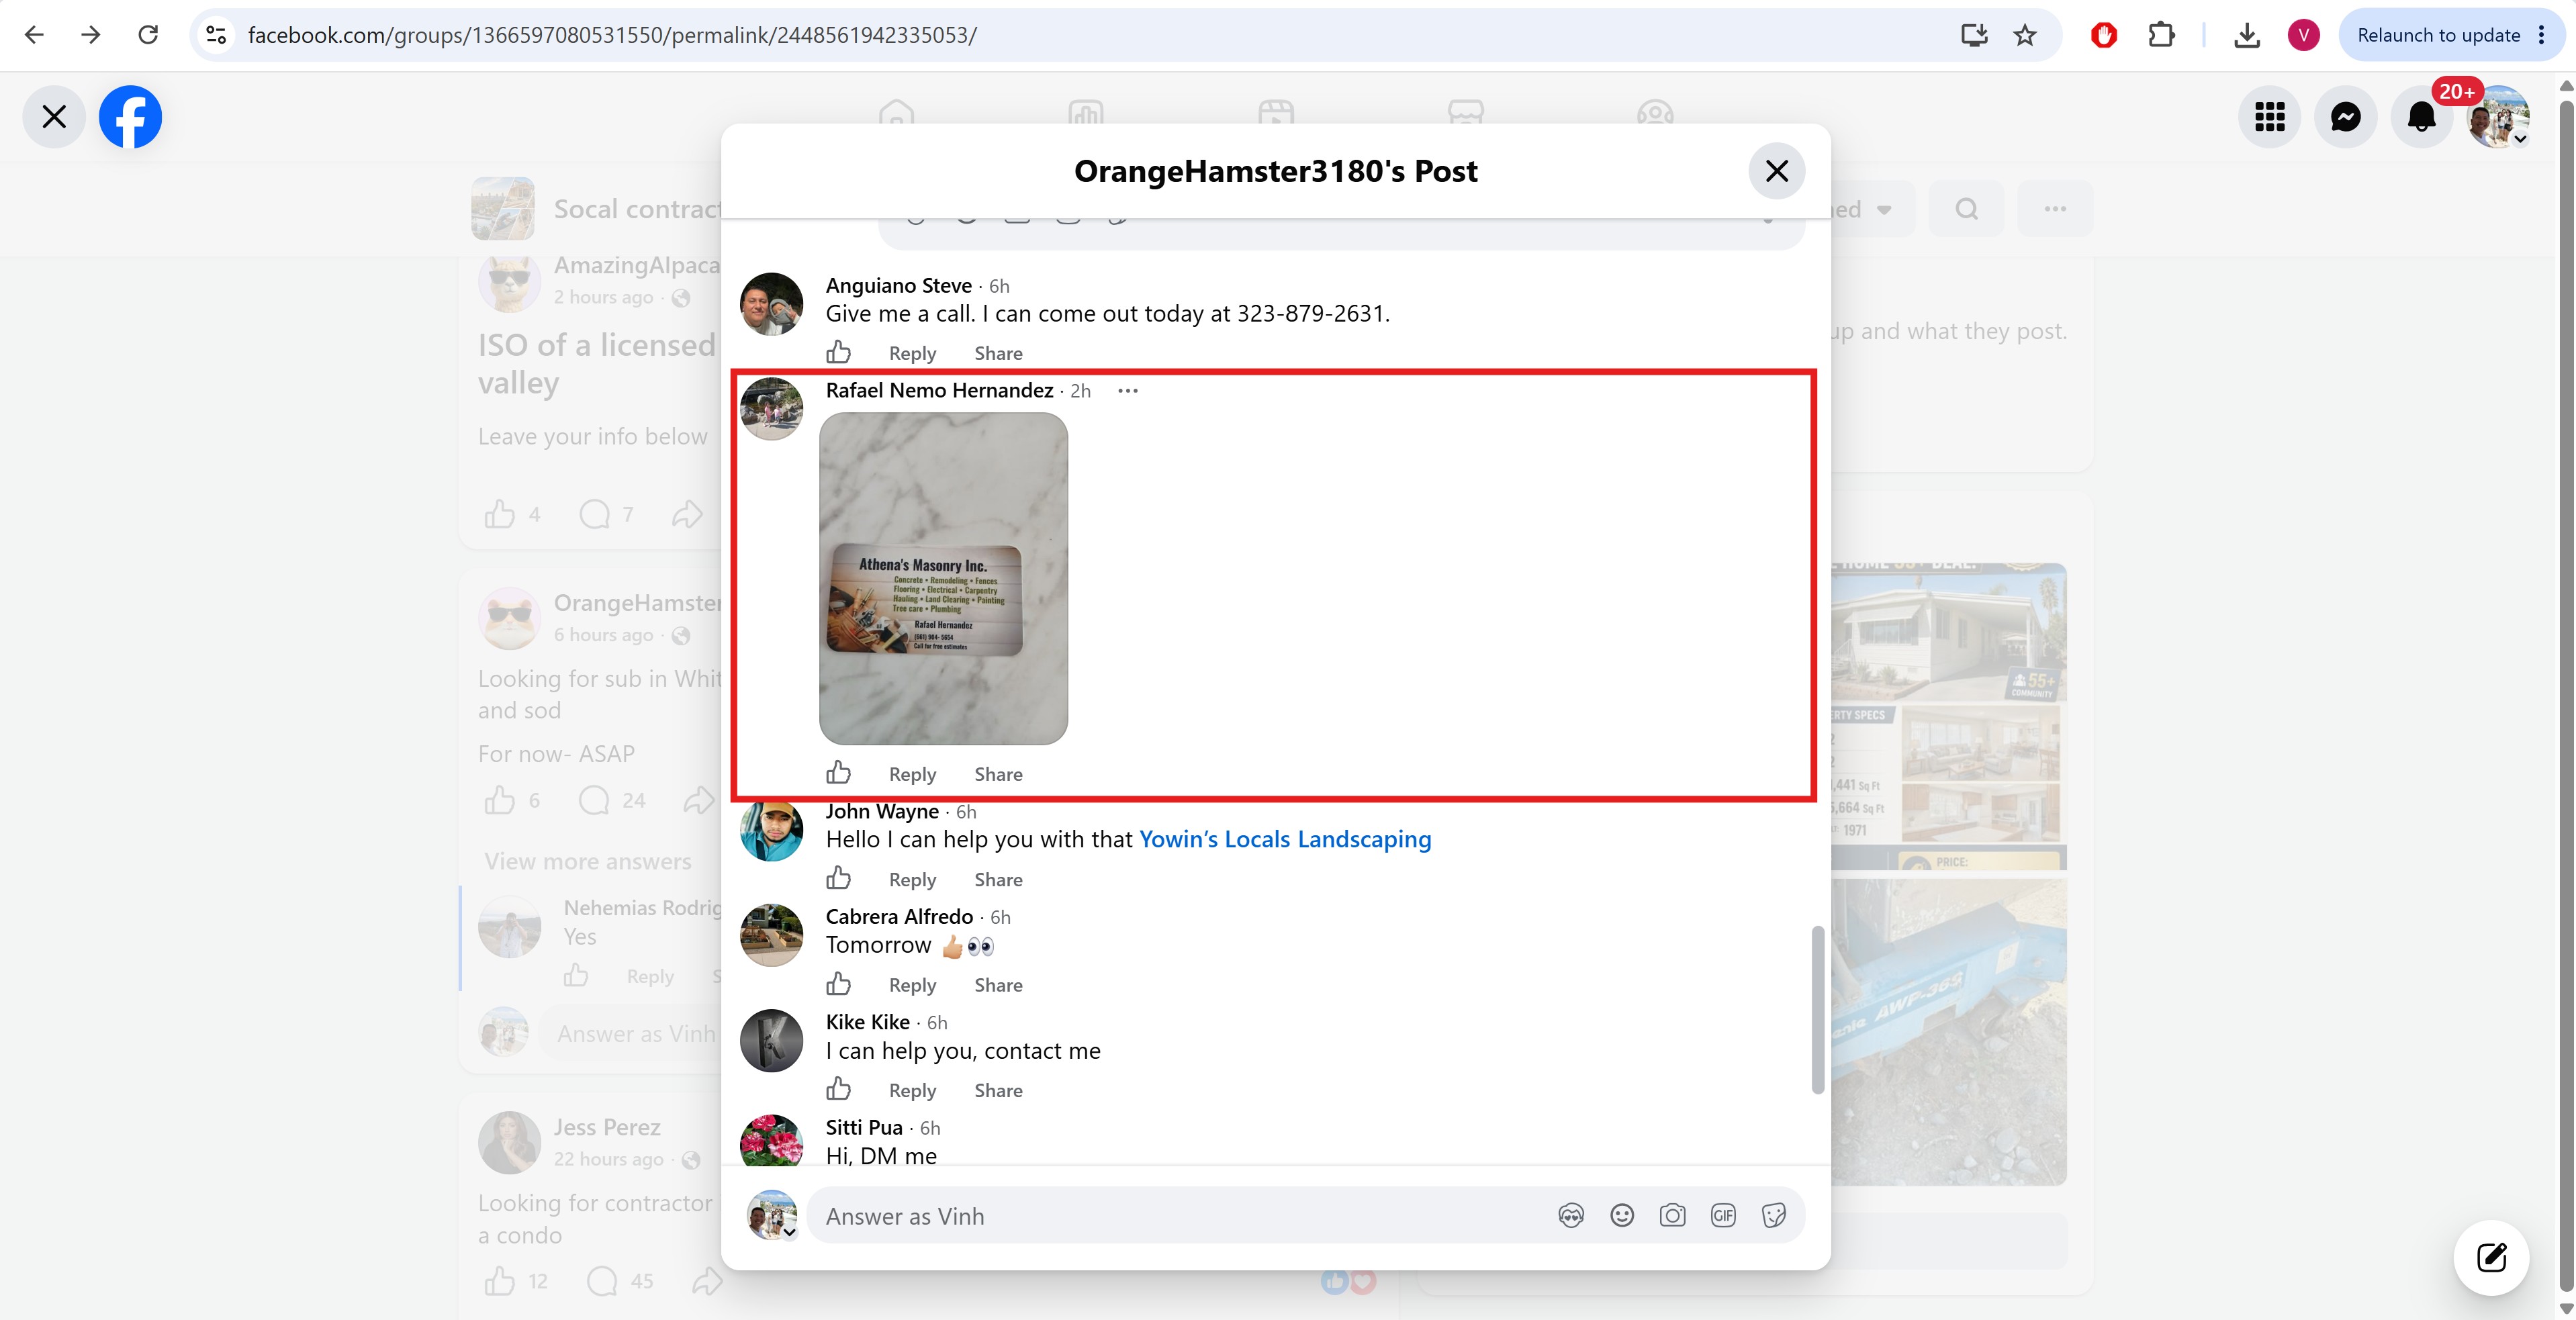
Task: Open the emoji picker in answer box
Action: tap(1622, 1216)
